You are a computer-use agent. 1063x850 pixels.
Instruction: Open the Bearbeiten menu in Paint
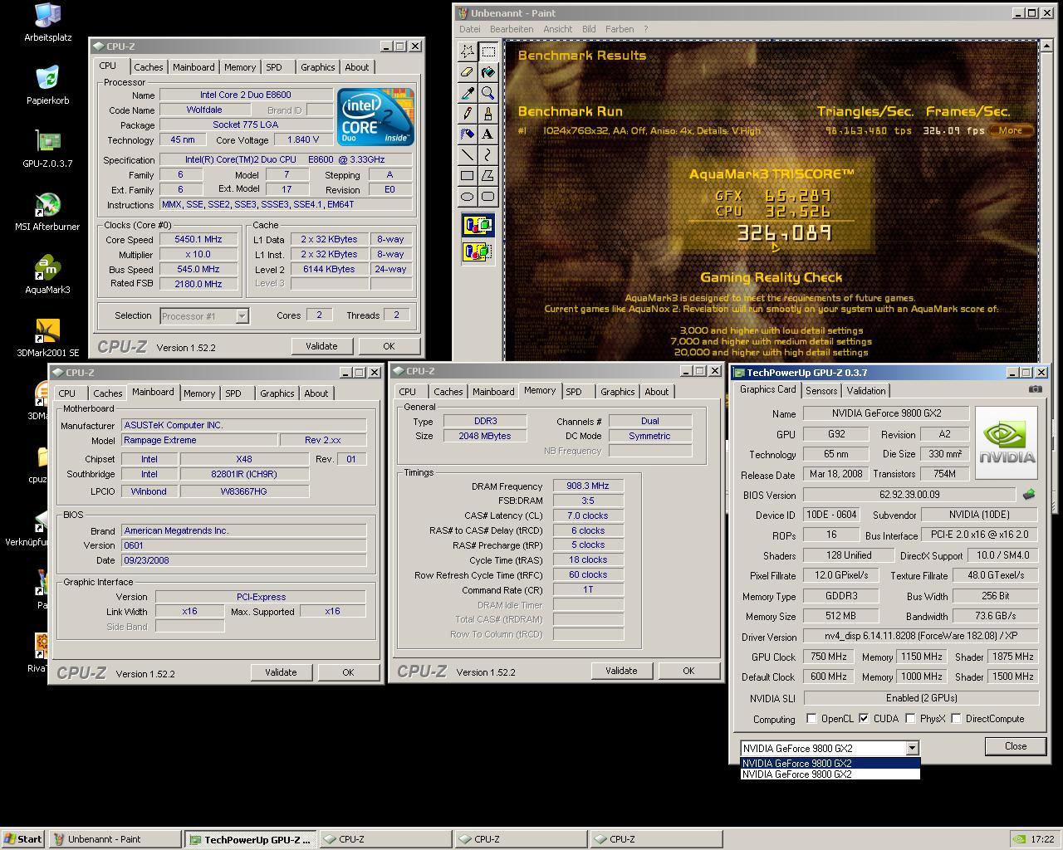pos(512,29)
